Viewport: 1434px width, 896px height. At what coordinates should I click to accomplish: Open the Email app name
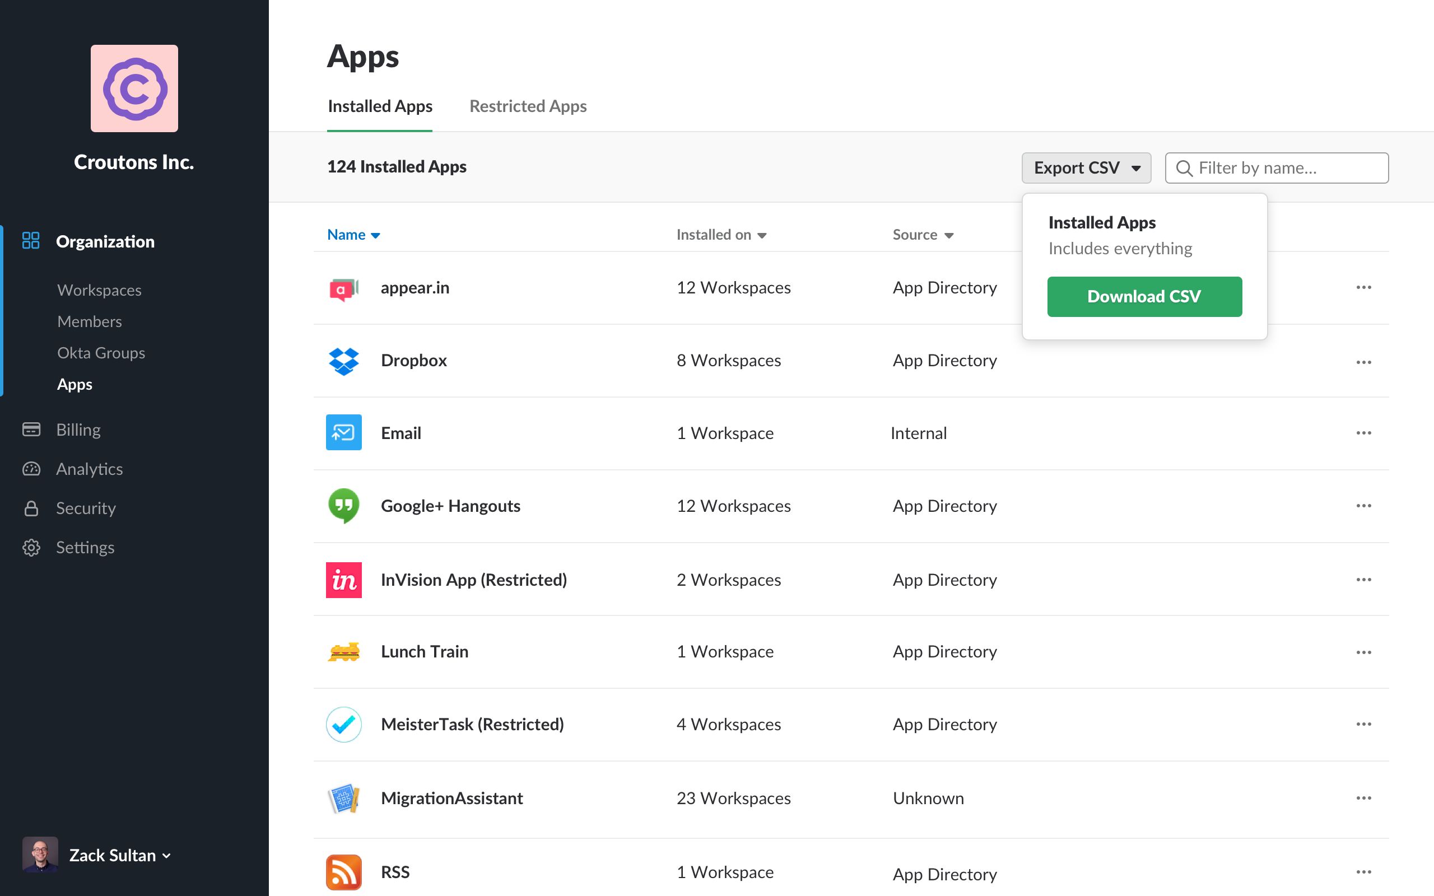point(401,433)
